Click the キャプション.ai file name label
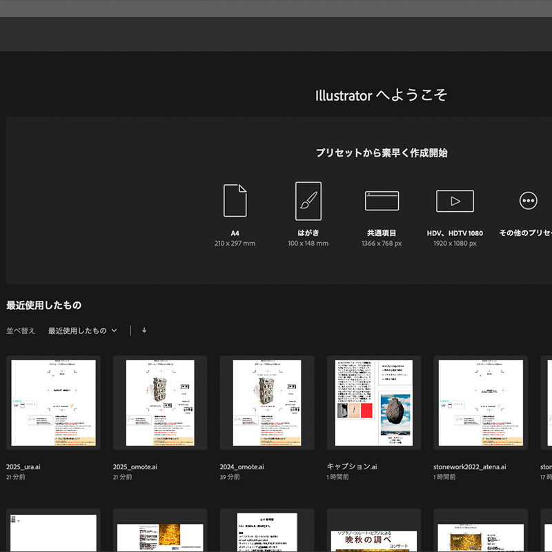Viewport: 552px width, 552px height. (x=352, y=466)
